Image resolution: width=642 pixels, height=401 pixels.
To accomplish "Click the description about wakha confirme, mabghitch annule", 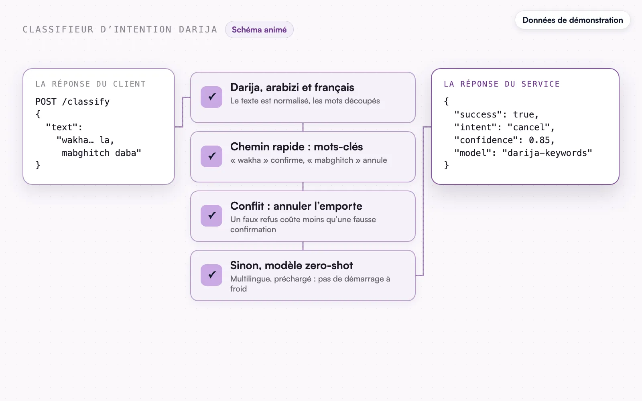I will [309, 160].
